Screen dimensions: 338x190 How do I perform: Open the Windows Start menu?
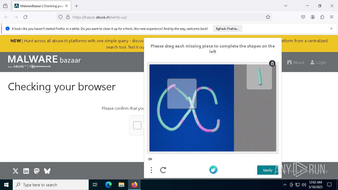click(6, 185)
